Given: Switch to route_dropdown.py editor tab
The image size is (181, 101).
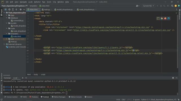Looking at the screenshot, I should [x=87, y=10].
